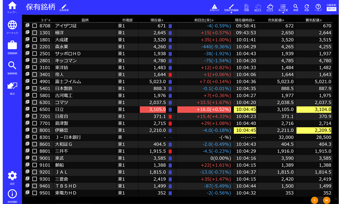Image resolution: width=342 pixels, height=204 pixels.
Task: Select stock name 東洋紡
Action: pos(62,67)
